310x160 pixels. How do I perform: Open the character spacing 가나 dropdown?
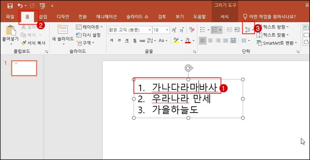pos(151,41)
